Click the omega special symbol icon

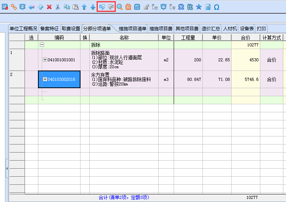click(217, 7)
